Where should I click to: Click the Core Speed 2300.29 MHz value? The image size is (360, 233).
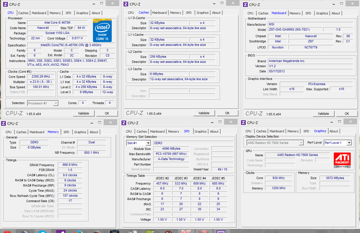pos(41,77)
